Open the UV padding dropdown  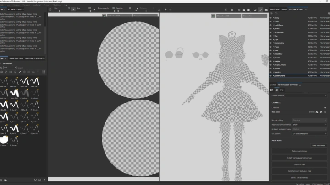point(309,133)
